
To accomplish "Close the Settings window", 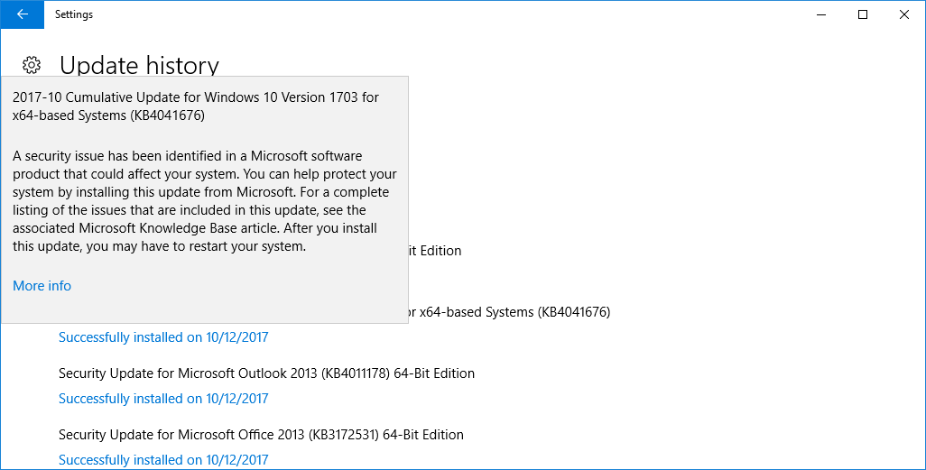I will coord(904,14).
